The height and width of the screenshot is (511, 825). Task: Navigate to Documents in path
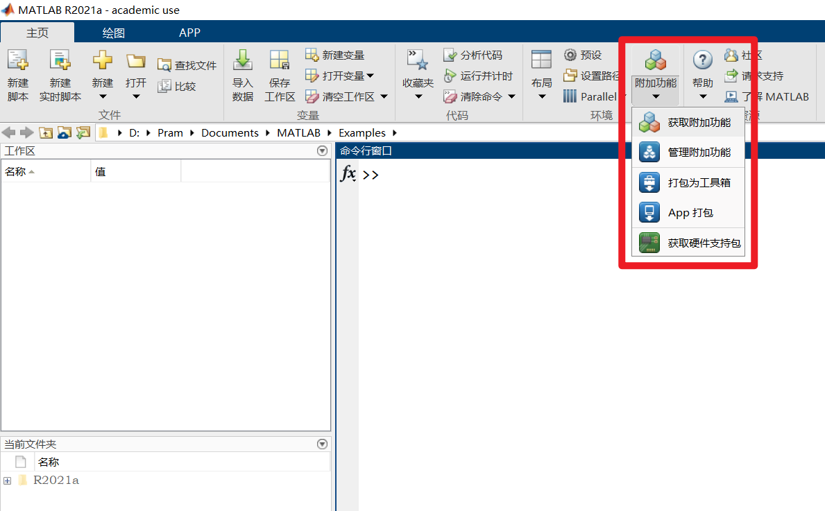[230, 133]
